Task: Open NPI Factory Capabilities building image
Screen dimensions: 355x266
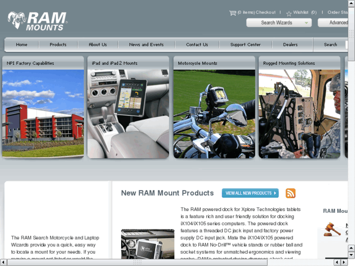Action: tap(43, 114)
